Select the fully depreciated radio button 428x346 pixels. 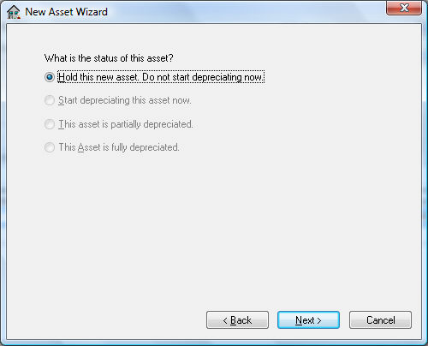(x=50, y=147)
